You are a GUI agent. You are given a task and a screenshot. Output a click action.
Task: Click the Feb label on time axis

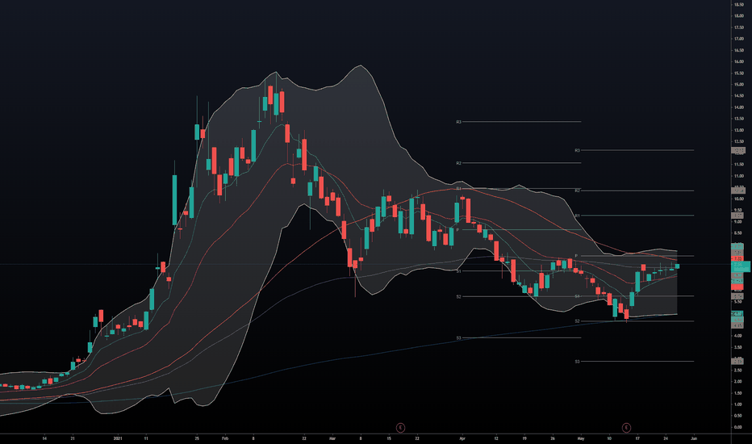click(225, 438)
